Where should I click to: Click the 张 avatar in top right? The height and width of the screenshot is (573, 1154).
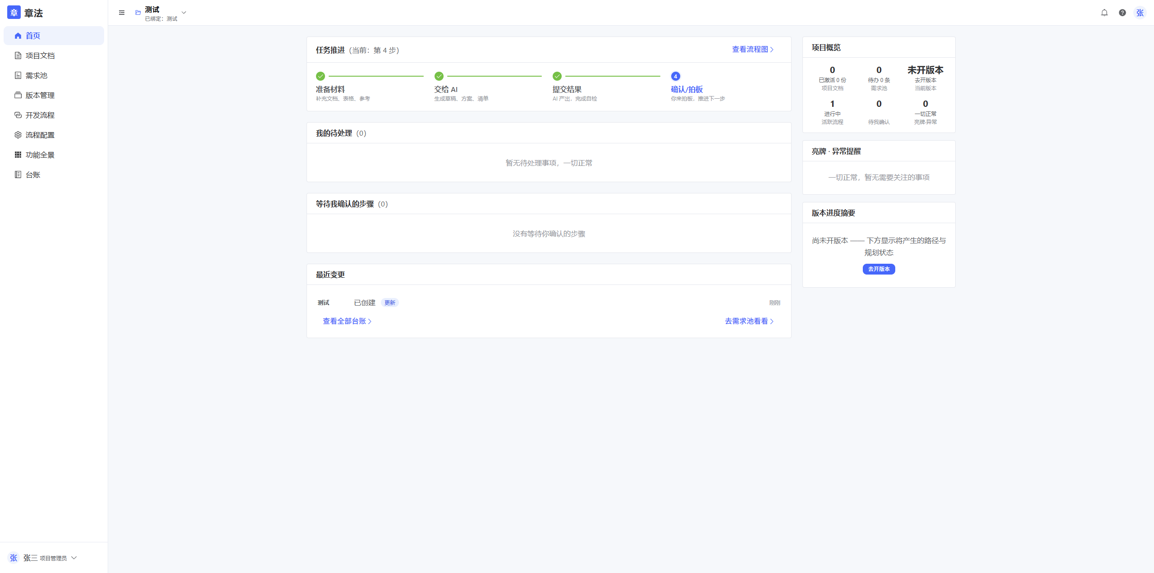tap(1140, 13)
